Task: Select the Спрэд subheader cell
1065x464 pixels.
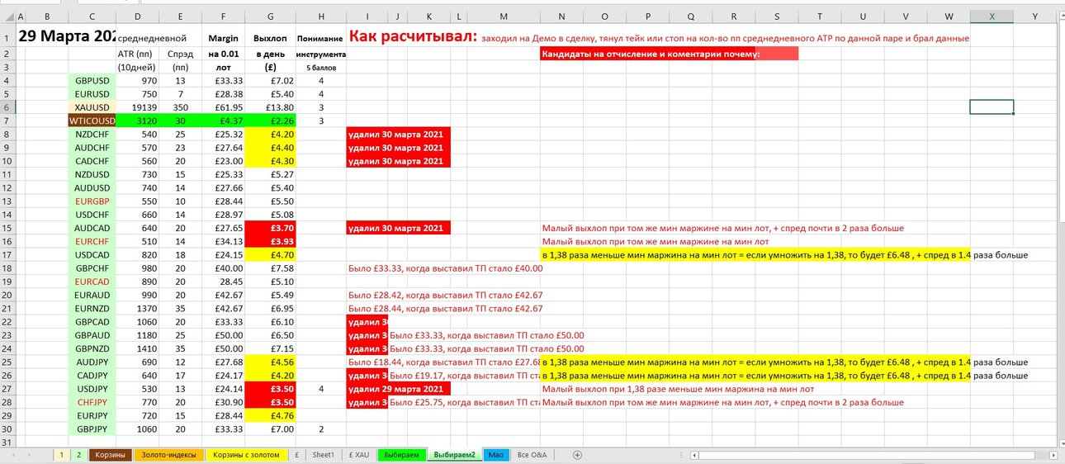Action: click(x=180, y=54)
